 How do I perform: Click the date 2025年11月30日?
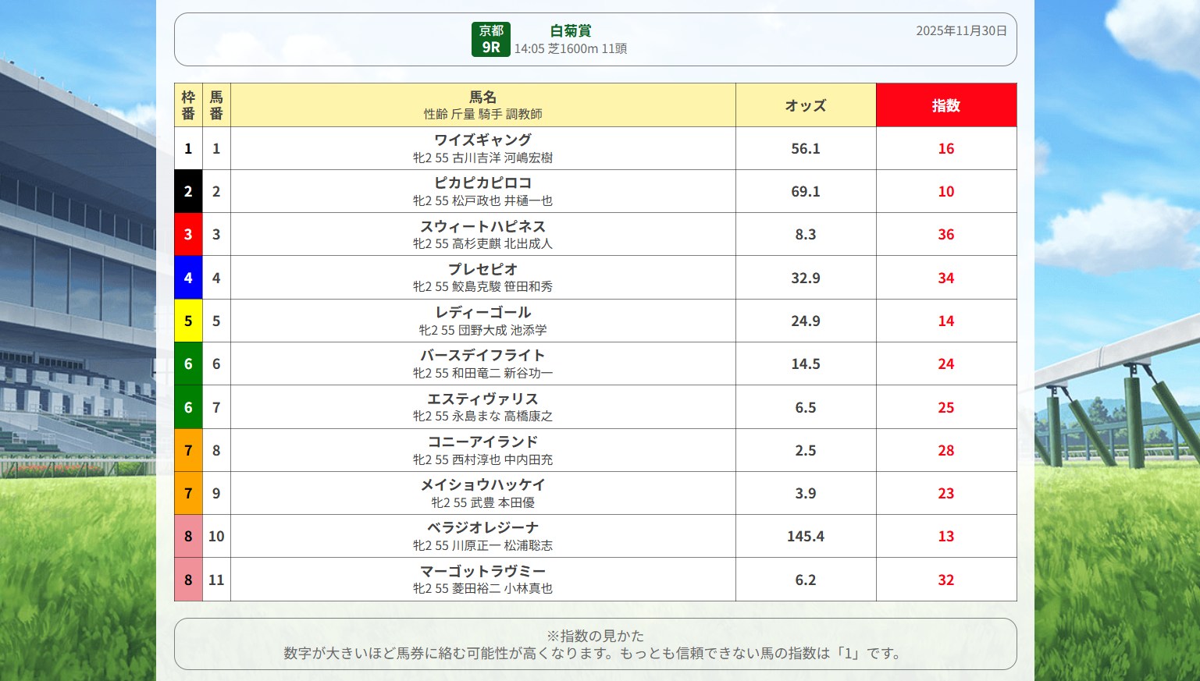[961, 30]
